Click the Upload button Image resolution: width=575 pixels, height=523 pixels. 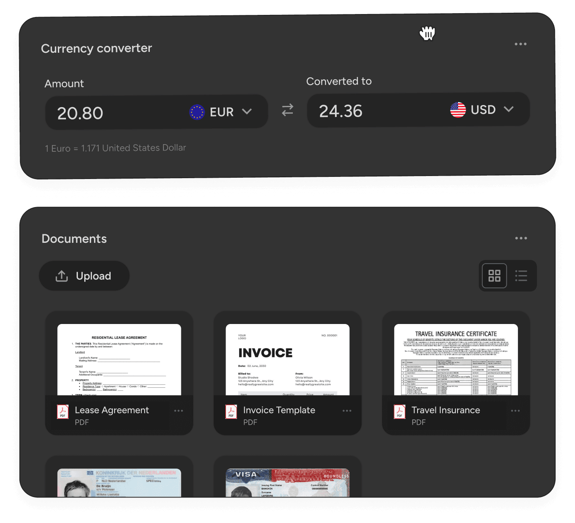pos(84,276)
